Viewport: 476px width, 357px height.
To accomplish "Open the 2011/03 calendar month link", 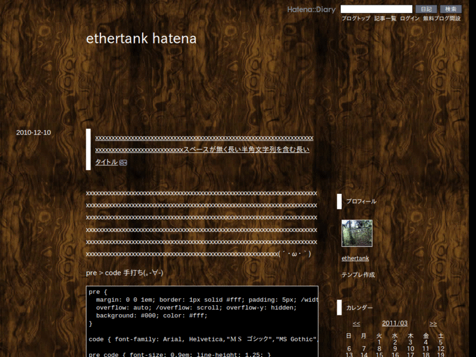I will pyautogui.click(x=394, y=323).
